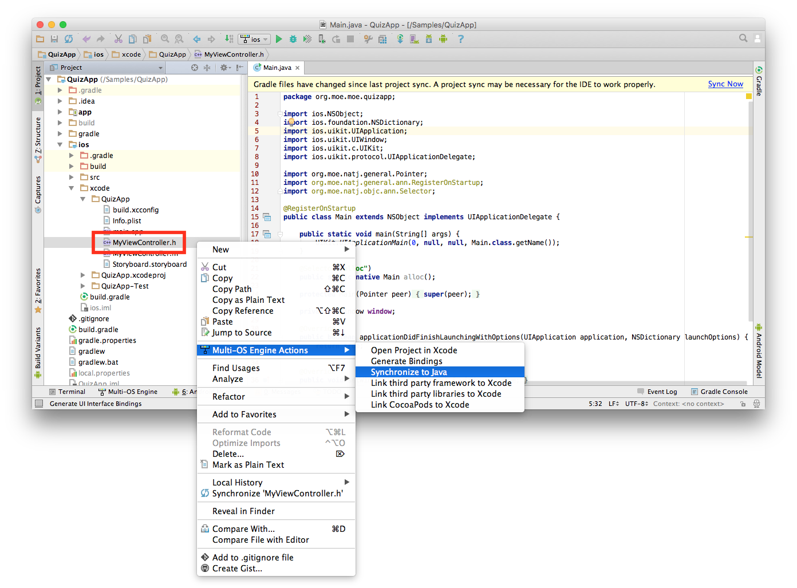Image resolution: width=797 pixels, height=588 pixels.
Task: Click the Stop square toolbar icon
Action: [350, 39]
